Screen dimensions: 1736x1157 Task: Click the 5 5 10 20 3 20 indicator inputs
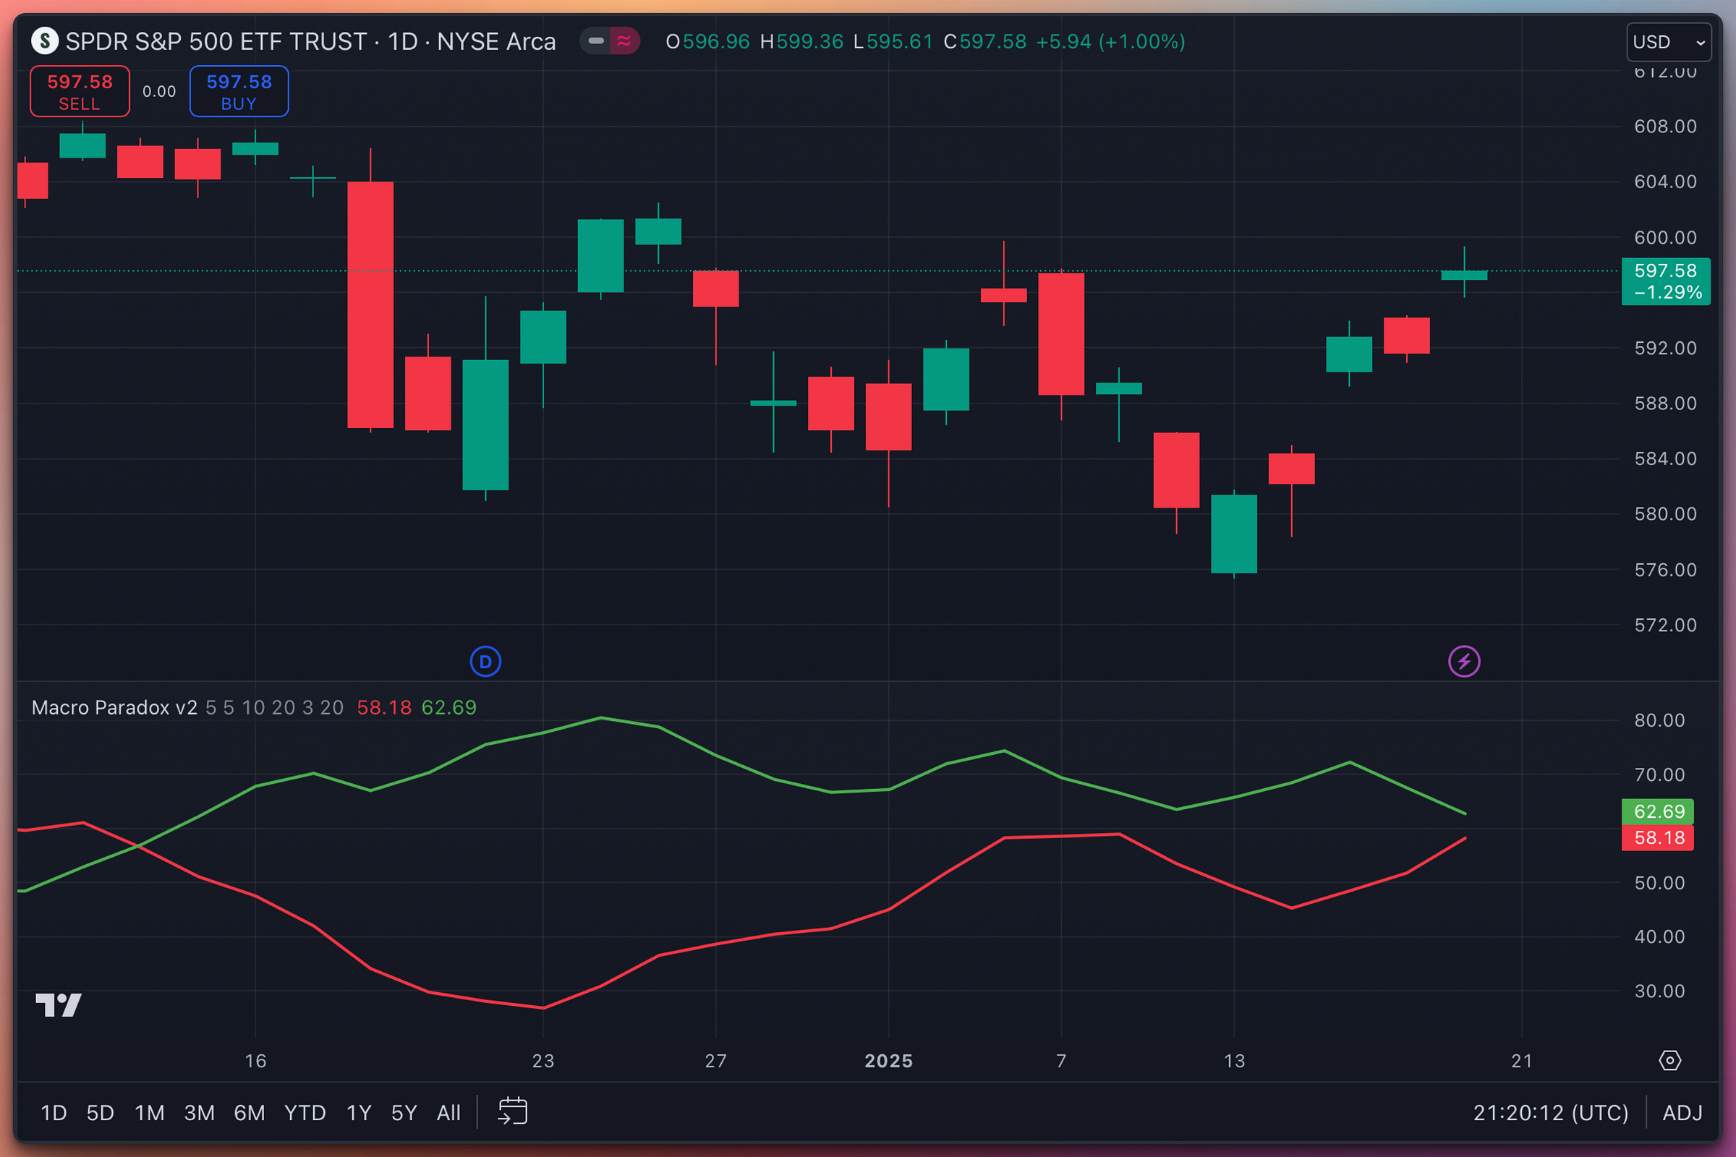tap(275, 708)
